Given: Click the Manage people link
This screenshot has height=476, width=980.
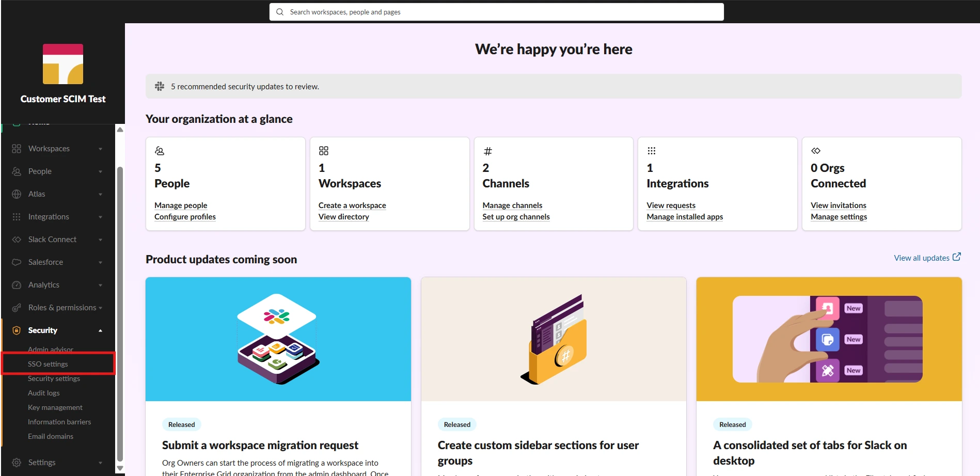Looking at the screenshot, I should (181, 205).
